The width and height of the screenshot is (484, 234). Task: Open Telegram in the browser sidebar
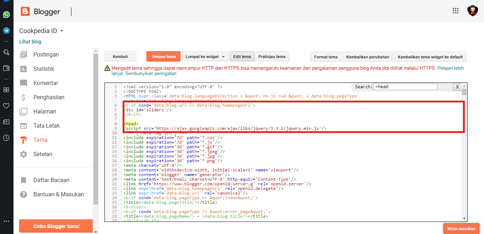(6, 31)
